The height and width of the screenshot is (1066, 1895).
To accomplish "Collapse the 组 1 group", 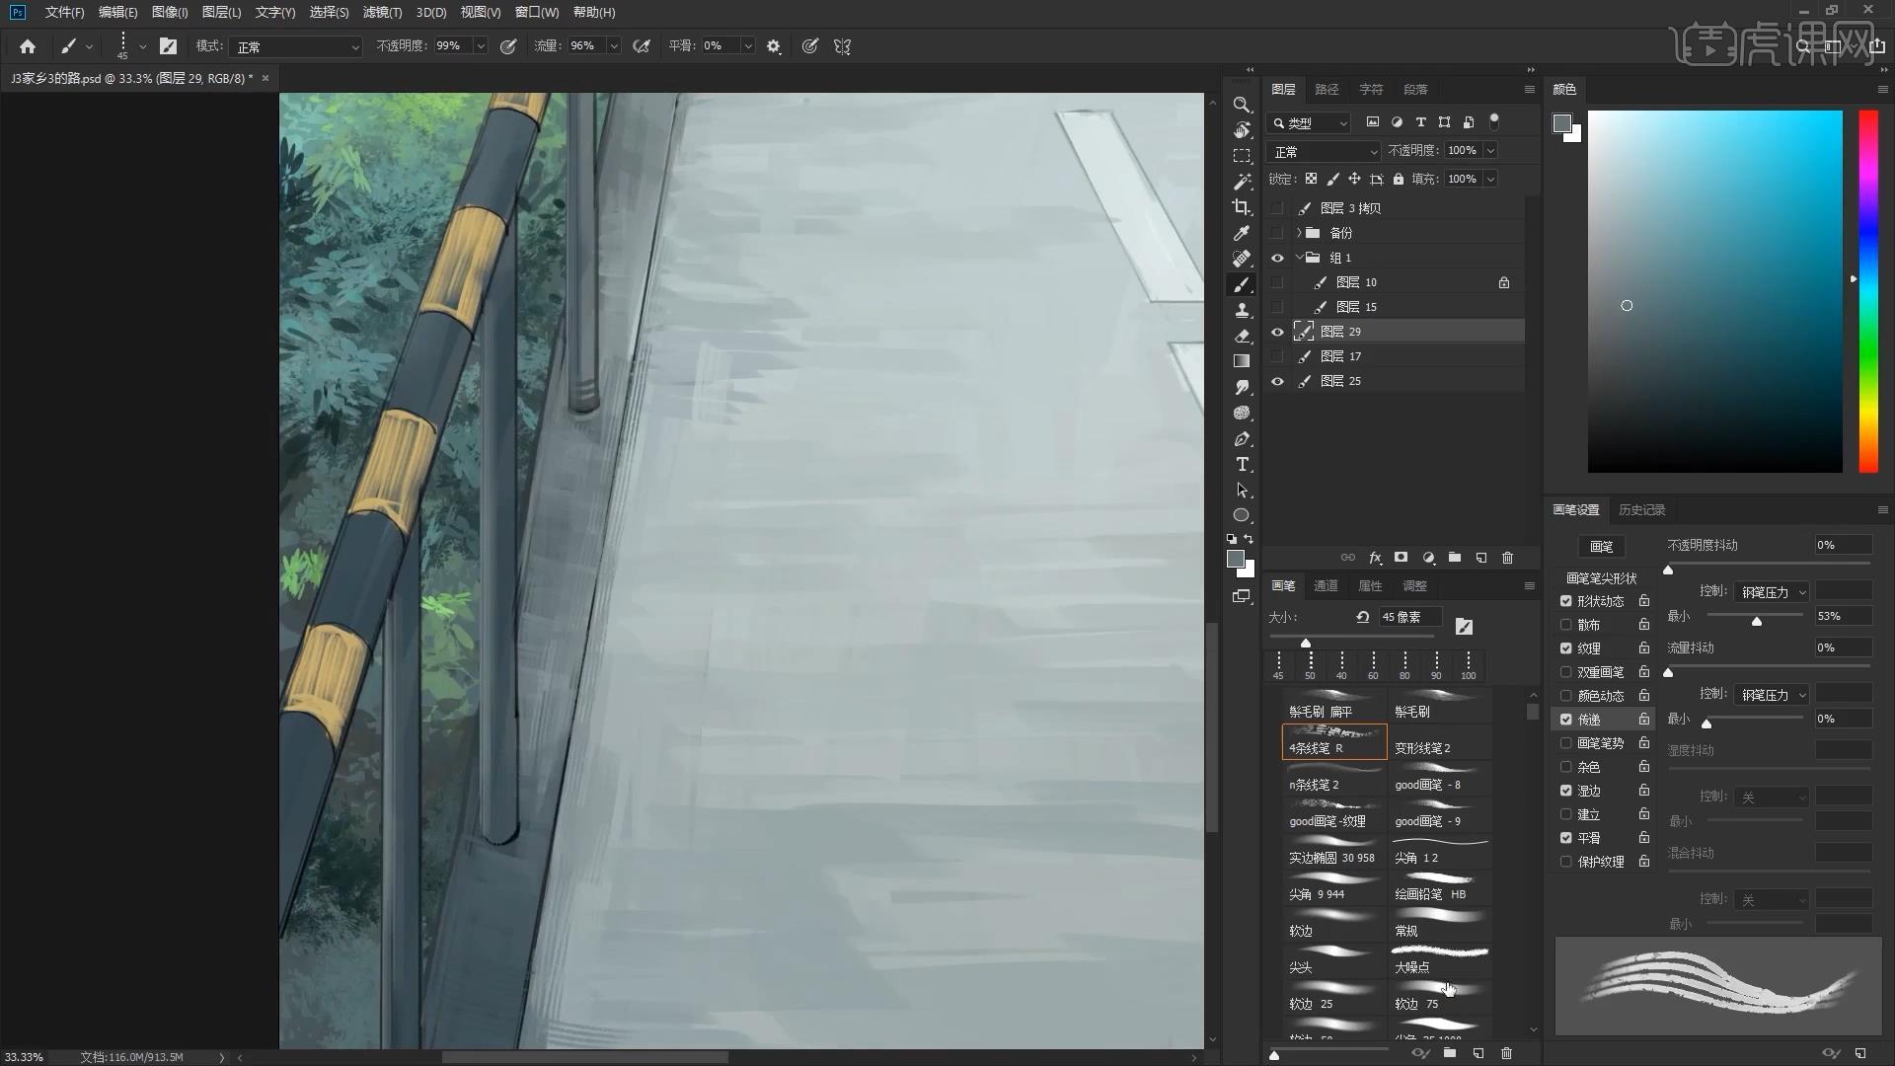I will tap(1298, 258).
